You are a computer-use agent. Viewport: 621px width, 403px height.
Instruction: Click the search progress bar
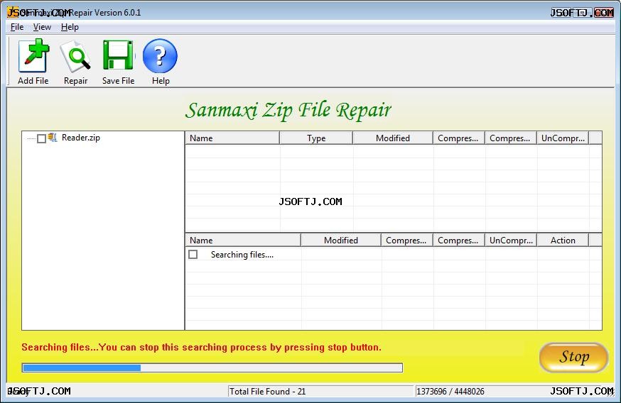point(212,368)
